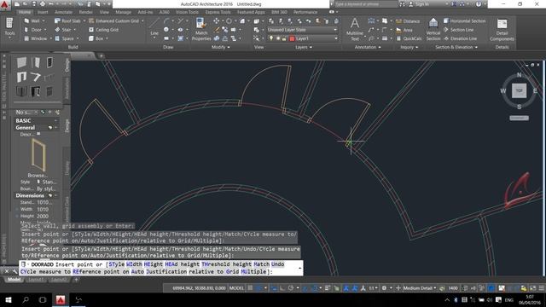Select the Door tool in Build panel
This screenshot has height=307, width=546.
click(32, 30)
